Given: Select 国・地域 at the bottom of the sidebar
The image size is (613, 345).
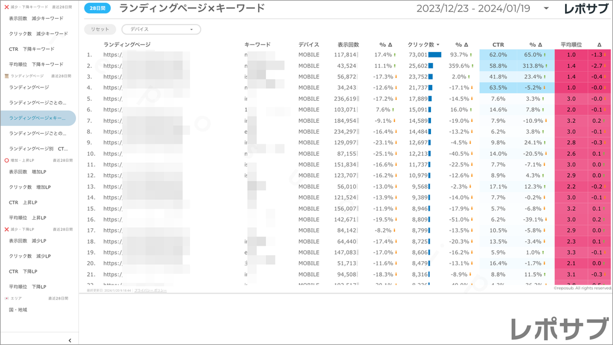Looking at the screenshot, I should pos(24,309).
